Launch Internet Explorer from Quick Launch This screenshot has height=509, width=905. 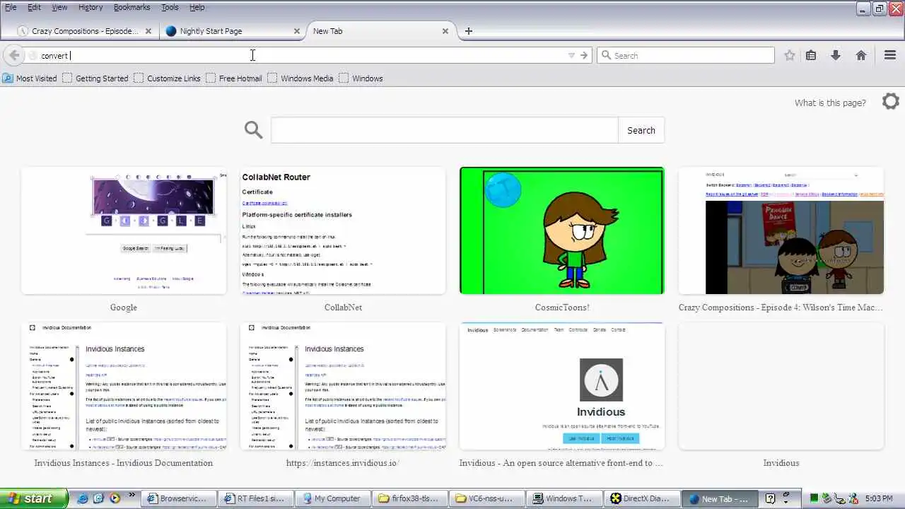pos(83,498)
